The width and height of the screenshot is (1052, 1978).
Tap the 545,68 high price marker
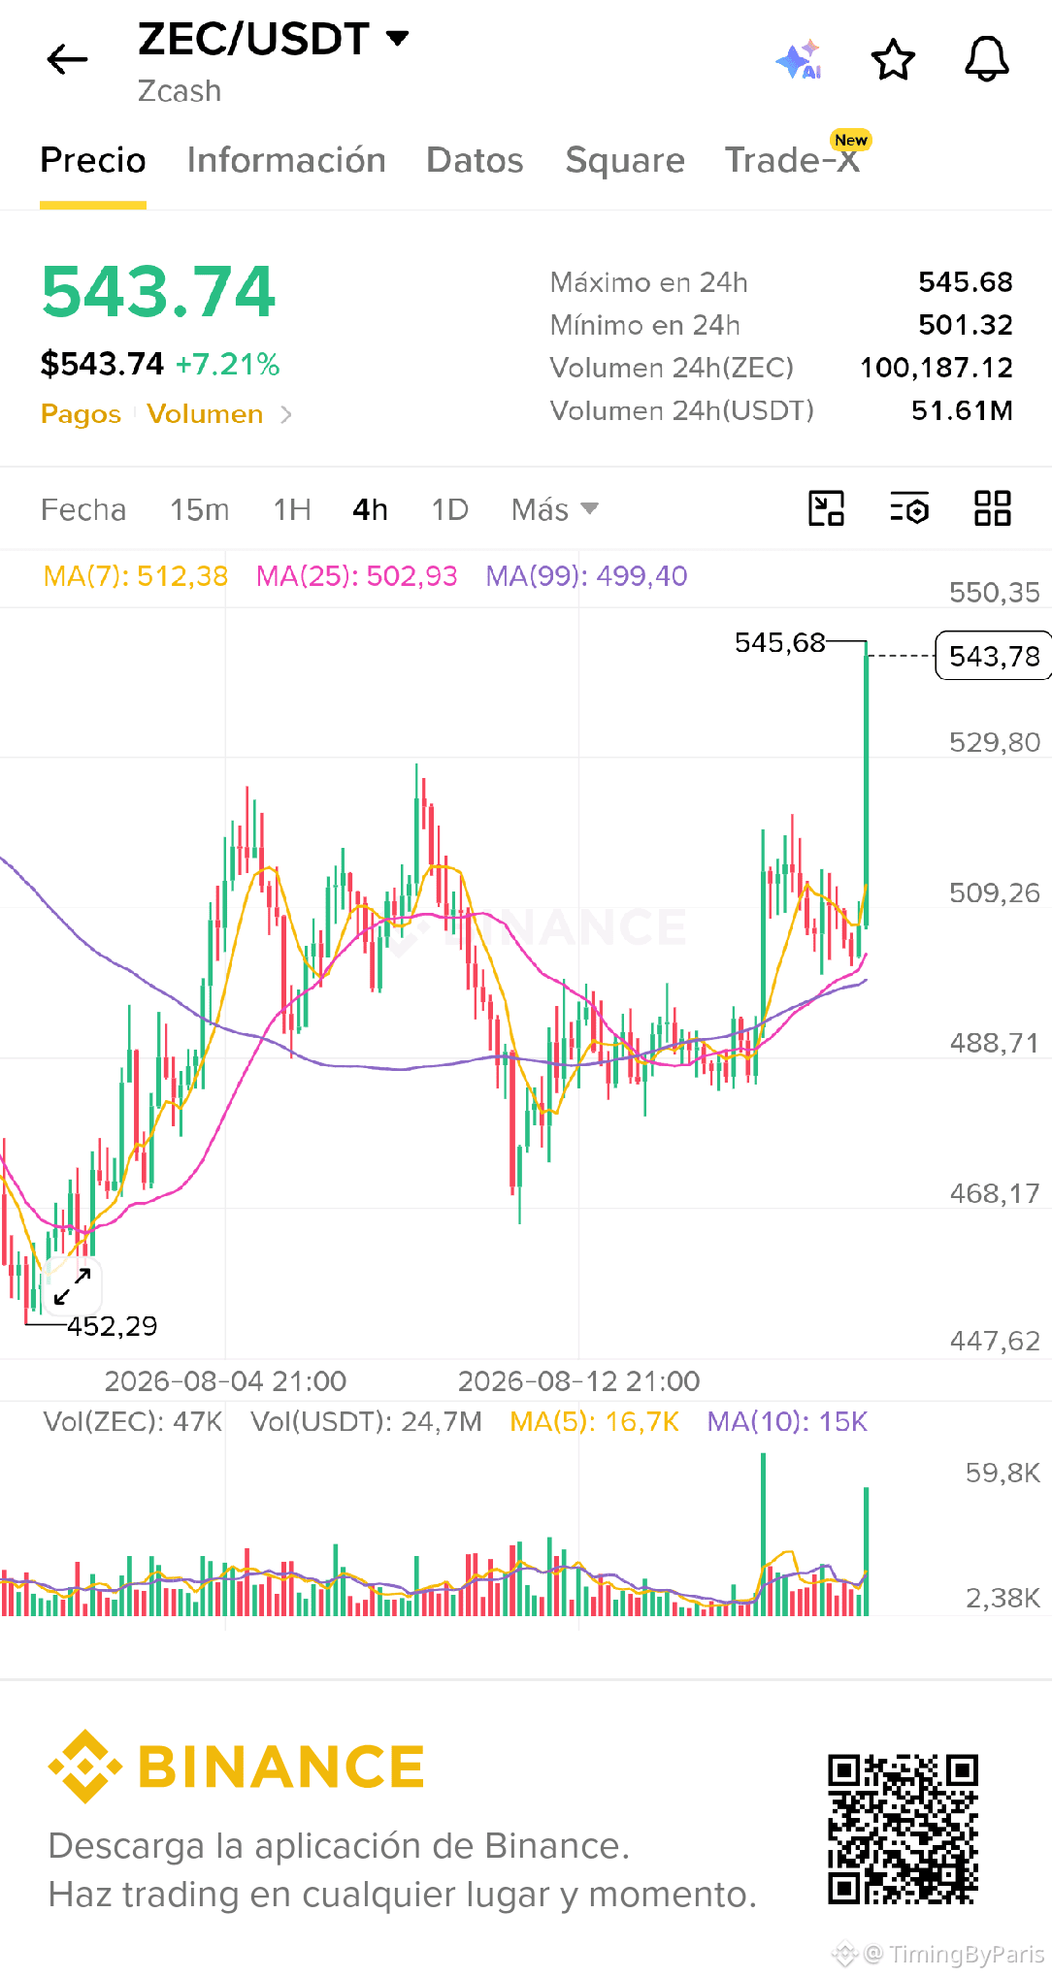pos(779,642)
